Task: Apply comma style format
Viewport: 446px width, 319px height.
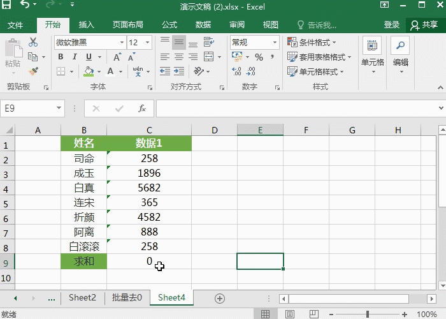Action: [273, 57]
